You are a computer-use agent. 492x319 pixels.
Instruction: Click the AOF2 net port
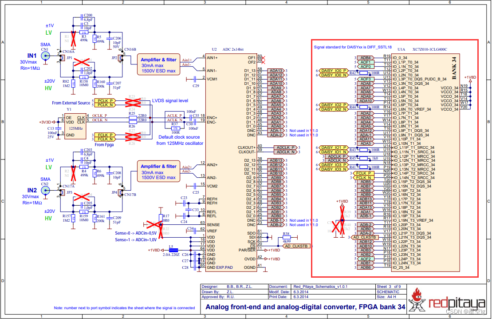tap(365, 259)
